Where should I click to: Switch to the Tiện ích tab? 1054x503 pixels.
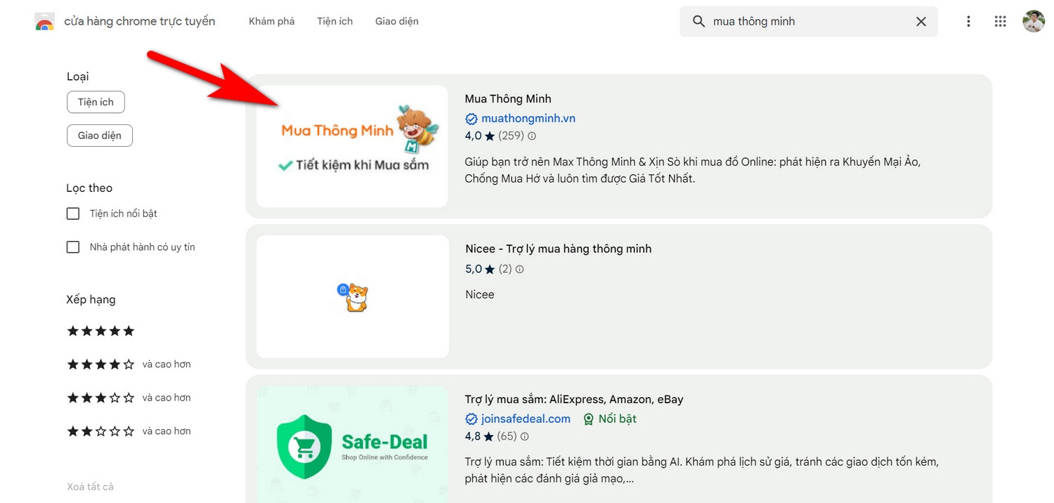(x=334, y=22)
